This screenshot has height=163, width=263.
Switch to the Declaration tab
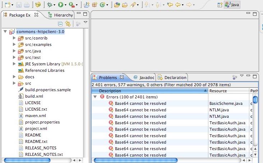tap(172, 78)
